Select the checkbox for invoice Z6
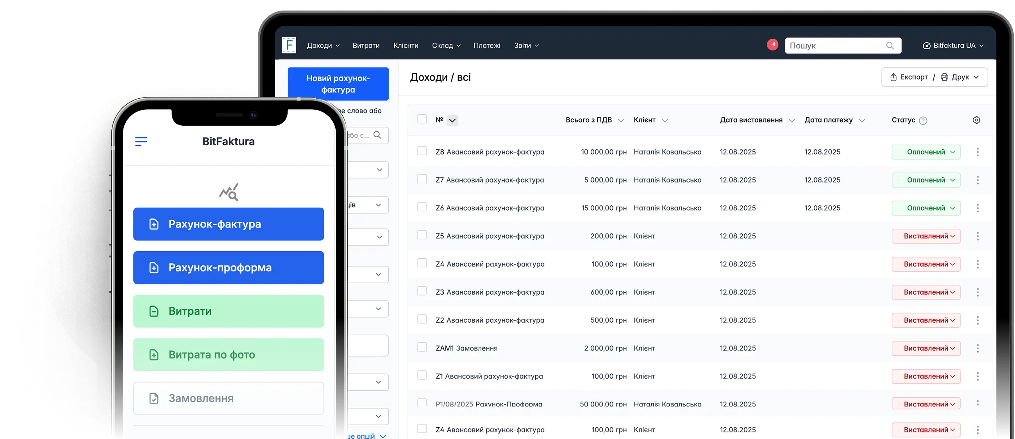Image resolution: width=1015 pixels, height=439 pixels. tap(422, 206)
